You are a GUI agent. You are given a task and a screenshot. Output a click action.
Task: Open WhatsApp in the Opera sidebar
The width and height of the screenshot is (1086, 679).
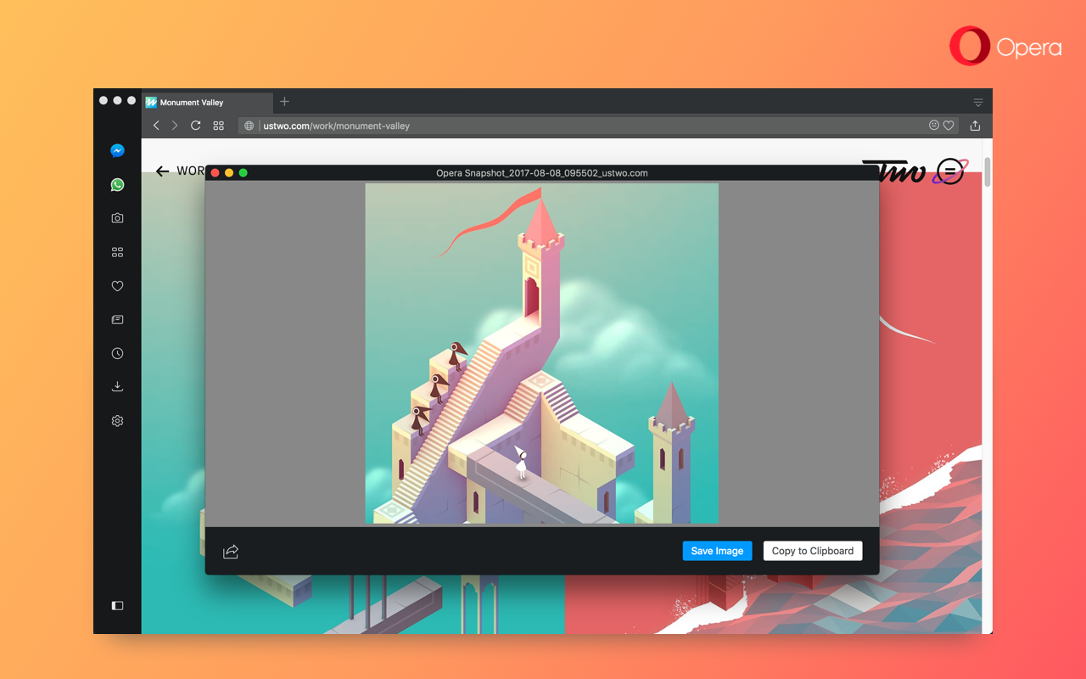coord(117,184)
